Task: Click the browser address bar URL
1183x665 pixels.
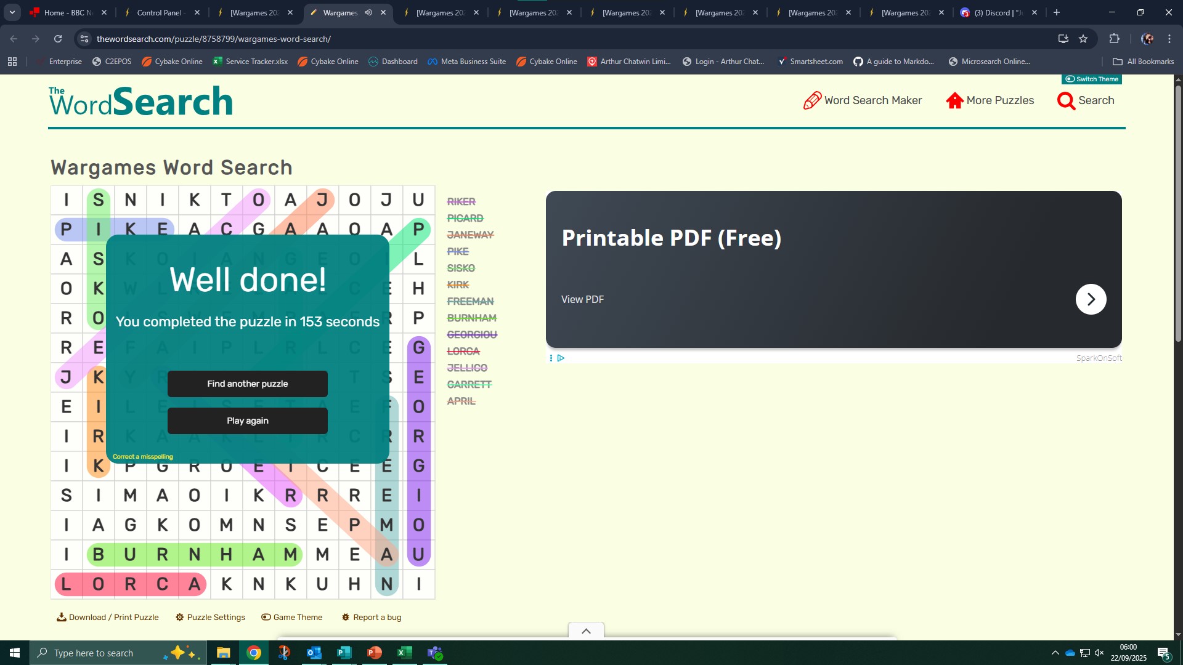Action: point(213,39)
